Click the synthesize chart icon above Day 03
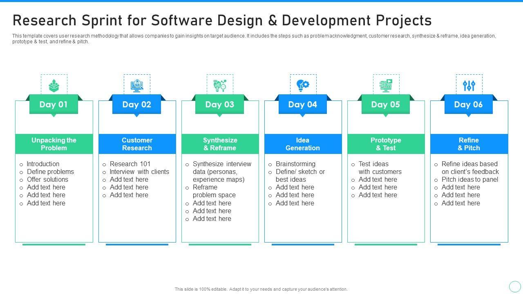523x294 pixels. [220, 86]
